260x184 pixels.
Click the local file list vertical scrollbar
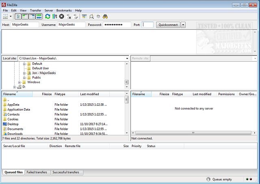[127, 118]
